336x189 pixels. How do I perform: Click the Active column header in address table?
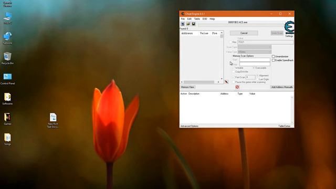(x=183, y=93)
